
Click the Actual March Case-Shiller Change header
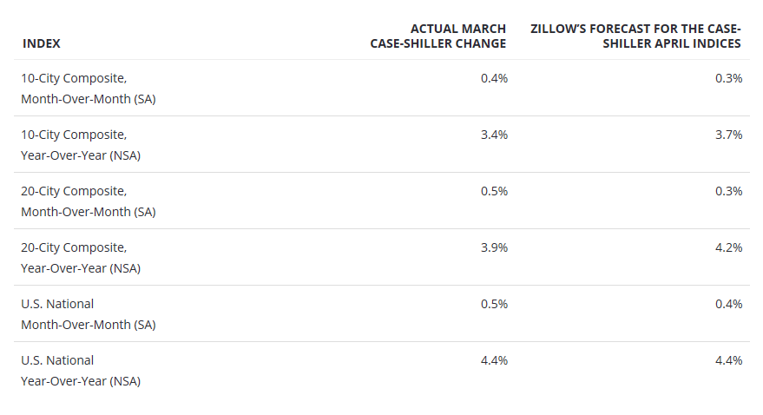[437, 36]
